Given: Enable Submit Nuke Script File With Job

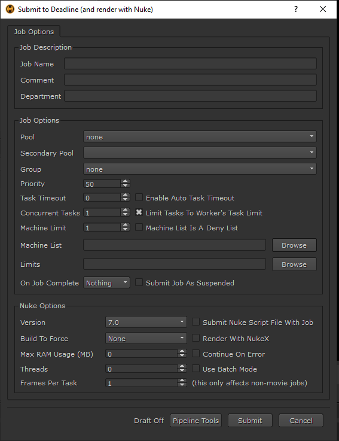Looking at the screenshot, I should pyautogui.click(x=196, y=322).
